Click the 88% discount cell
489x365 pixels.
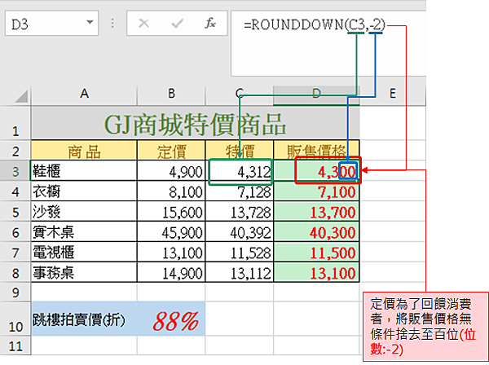pos(171,319)
